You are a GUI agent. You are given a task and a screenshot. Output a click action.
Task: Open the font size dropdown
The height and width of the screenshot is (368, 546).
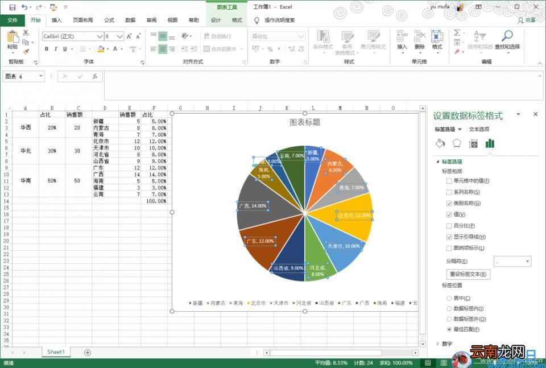pos(120,36)
